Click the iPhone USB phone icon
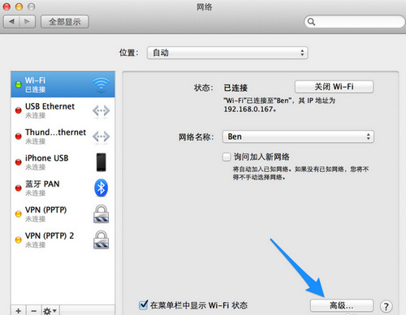Viewport: 406px width, 315px height. pyautogui.click(x=101, y=162)
